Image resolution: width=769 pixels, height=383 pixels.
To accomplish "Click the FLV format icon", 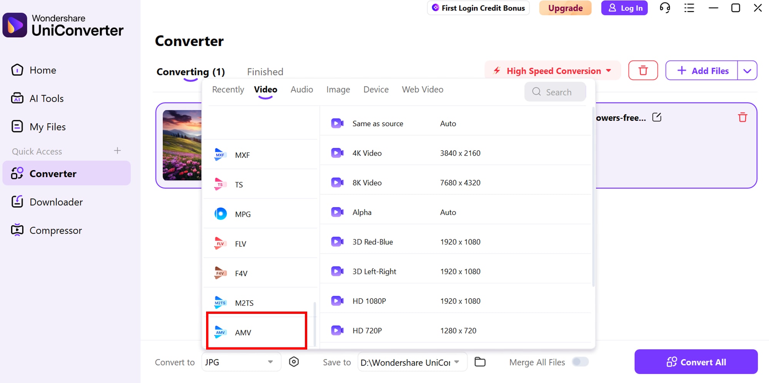I will pos(220,244).
